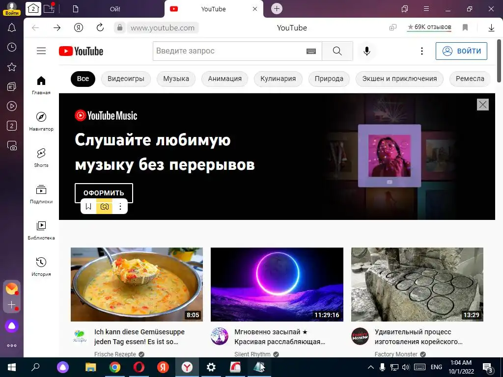Click the bookmark icon in popup toolbar
The width and height of the screenshot is (503, 377).
(88, 207)
